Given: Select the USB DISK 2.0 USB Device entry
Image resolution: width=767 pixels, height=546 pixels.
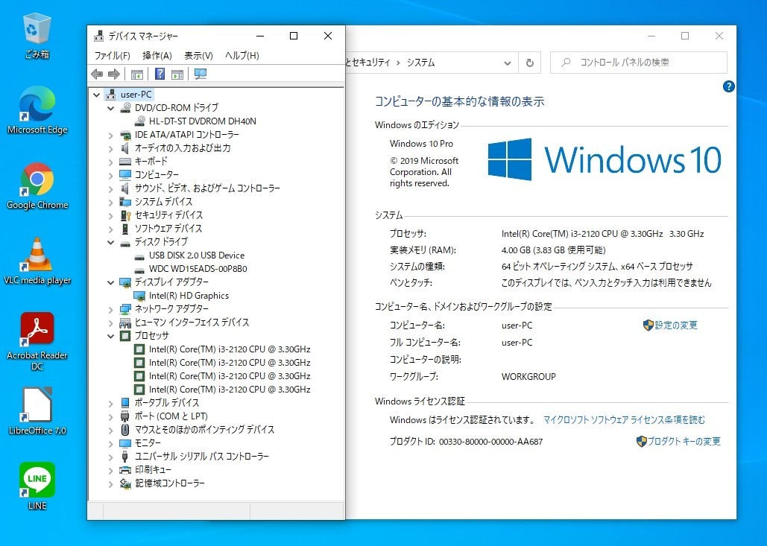Looking at the screenshot, I should pyautogui.click(x=197, y=255).
